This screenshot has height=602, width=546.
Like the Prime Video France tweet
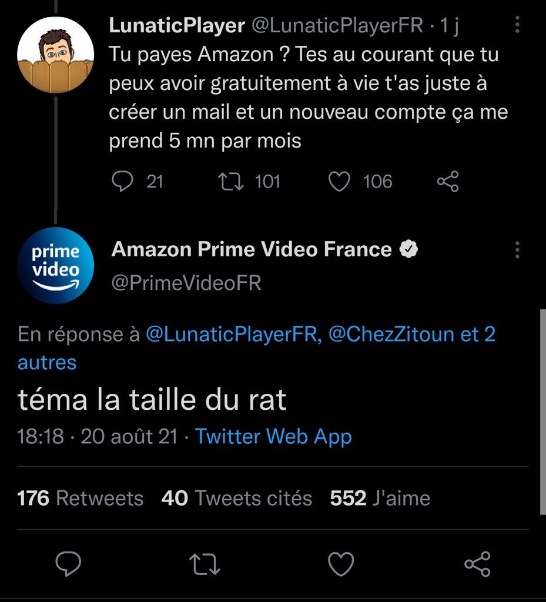pyautogui.click(x=341, y=564)
